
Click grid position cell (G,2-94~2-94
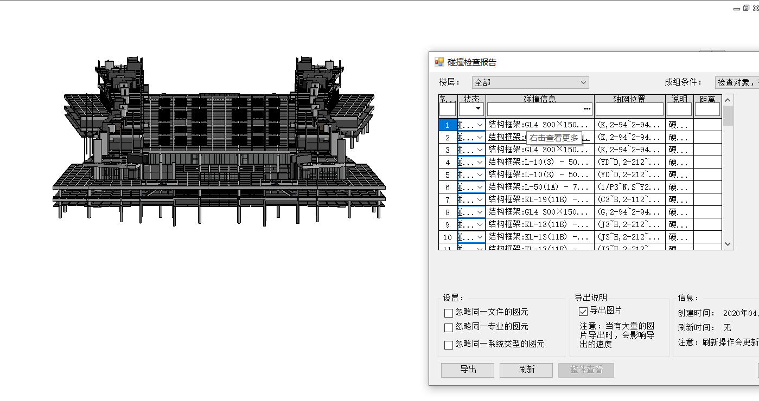629,212
